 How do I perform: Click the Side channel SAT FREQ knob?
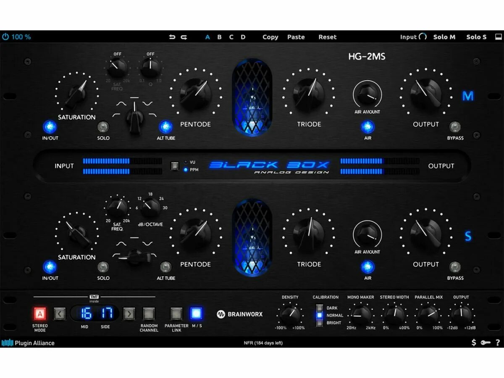point(118,207)
